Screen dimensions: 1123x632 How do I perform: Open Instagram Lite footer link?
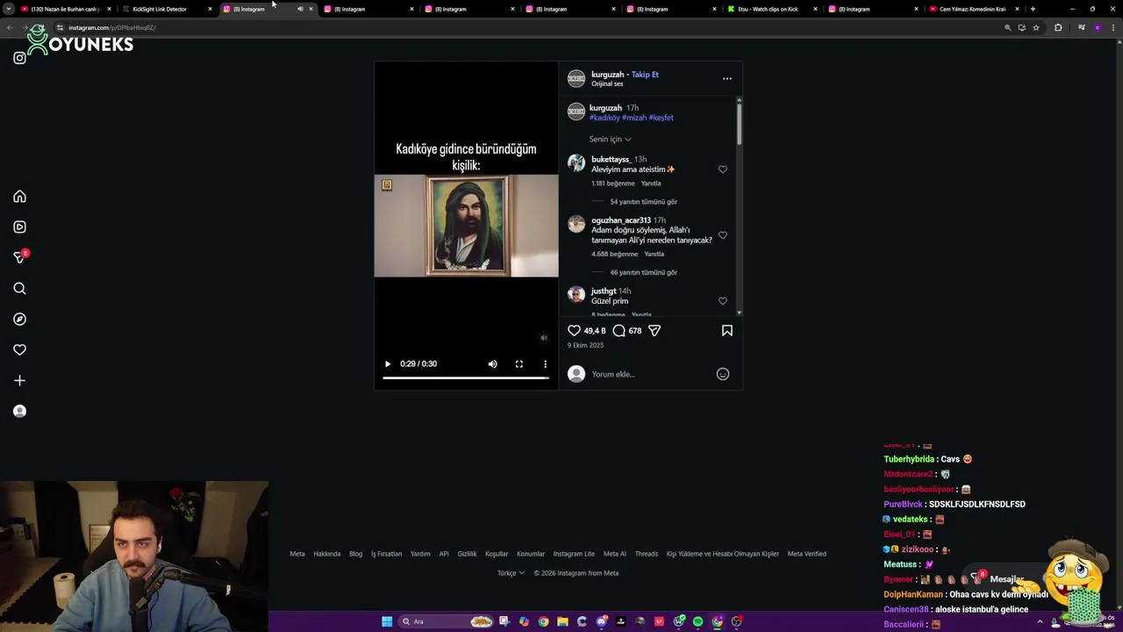pos(574,554)
